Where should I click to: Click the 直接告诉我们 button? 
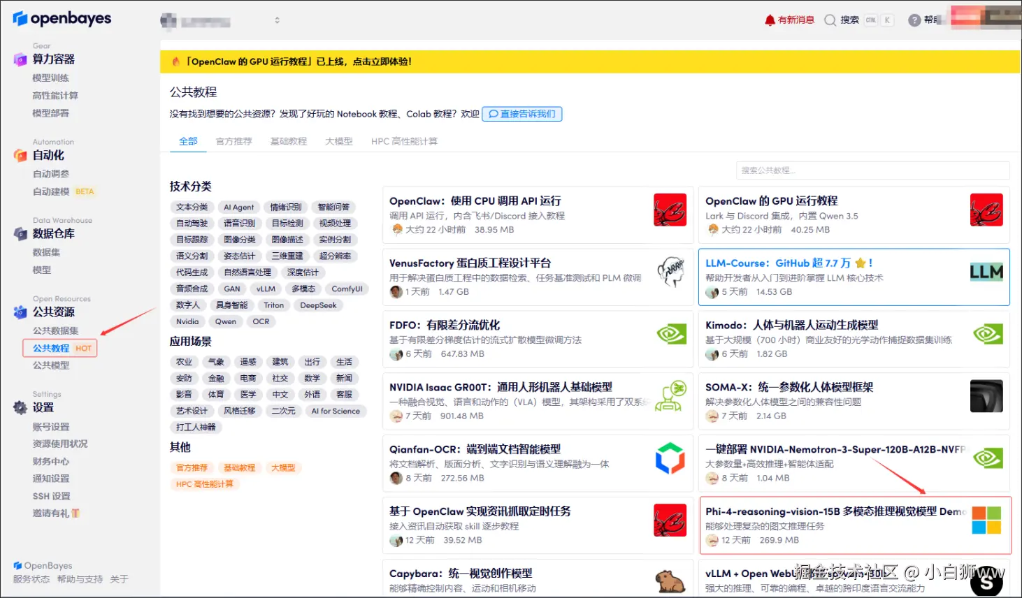[x=522, y=114]
